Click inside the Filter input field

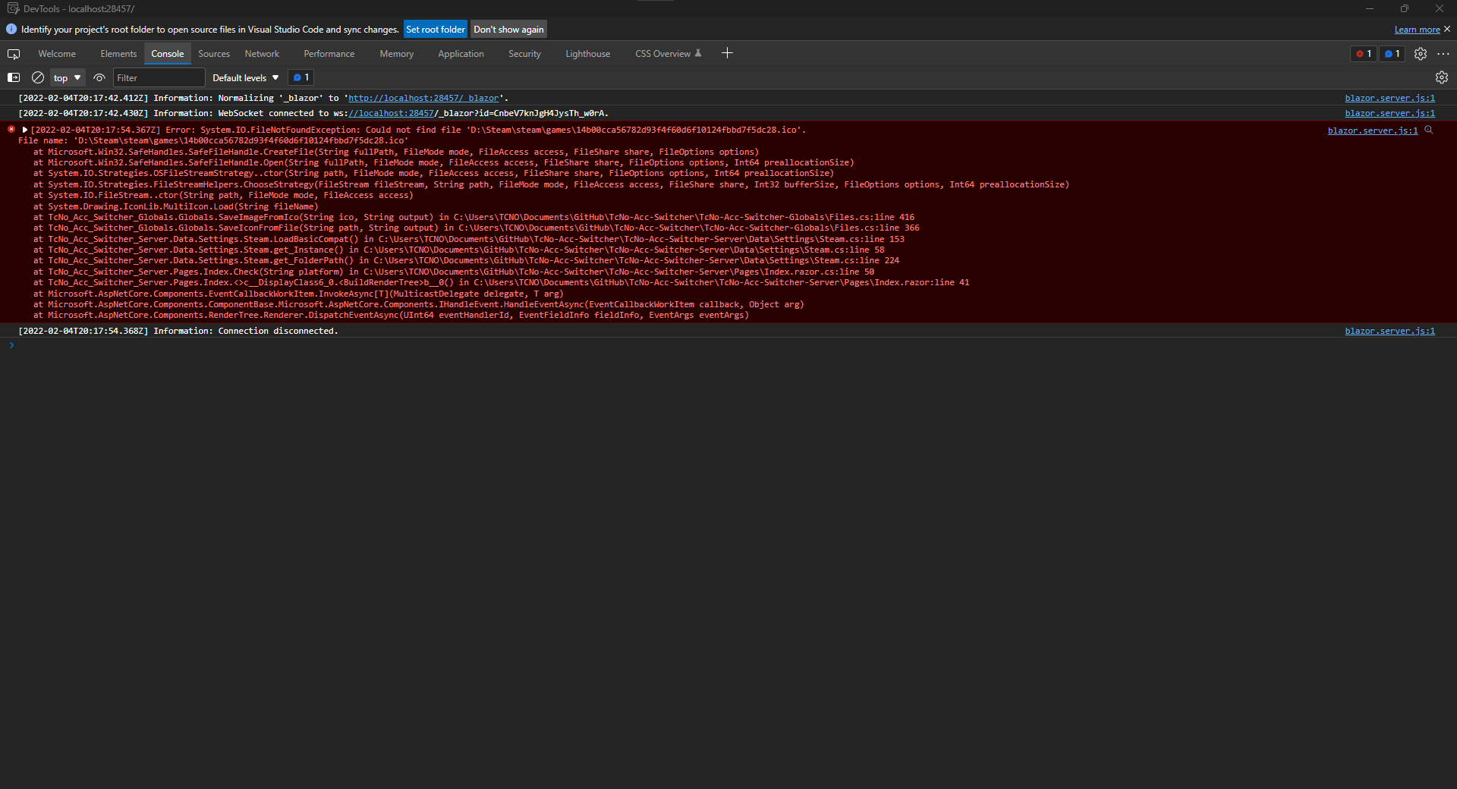(x=159, y=77)
